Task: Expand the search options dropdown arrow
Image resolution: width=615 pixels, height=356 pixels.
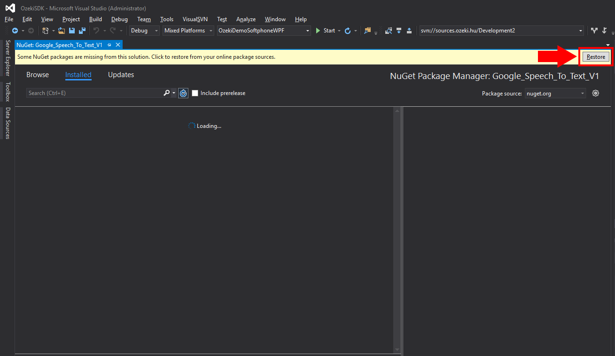Action: coord(174,93)
